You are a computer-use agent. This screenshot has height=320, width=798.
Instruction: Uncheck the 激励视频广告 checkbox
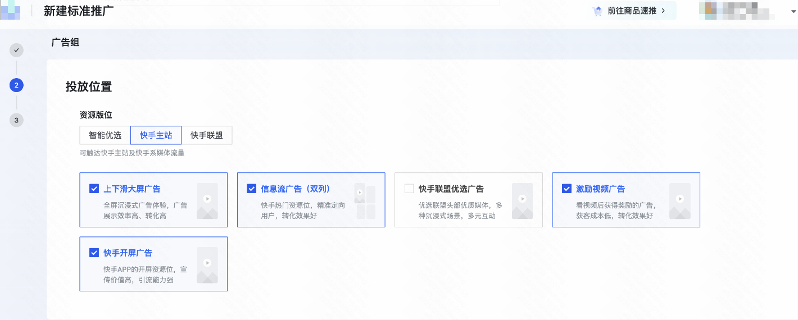566,189
